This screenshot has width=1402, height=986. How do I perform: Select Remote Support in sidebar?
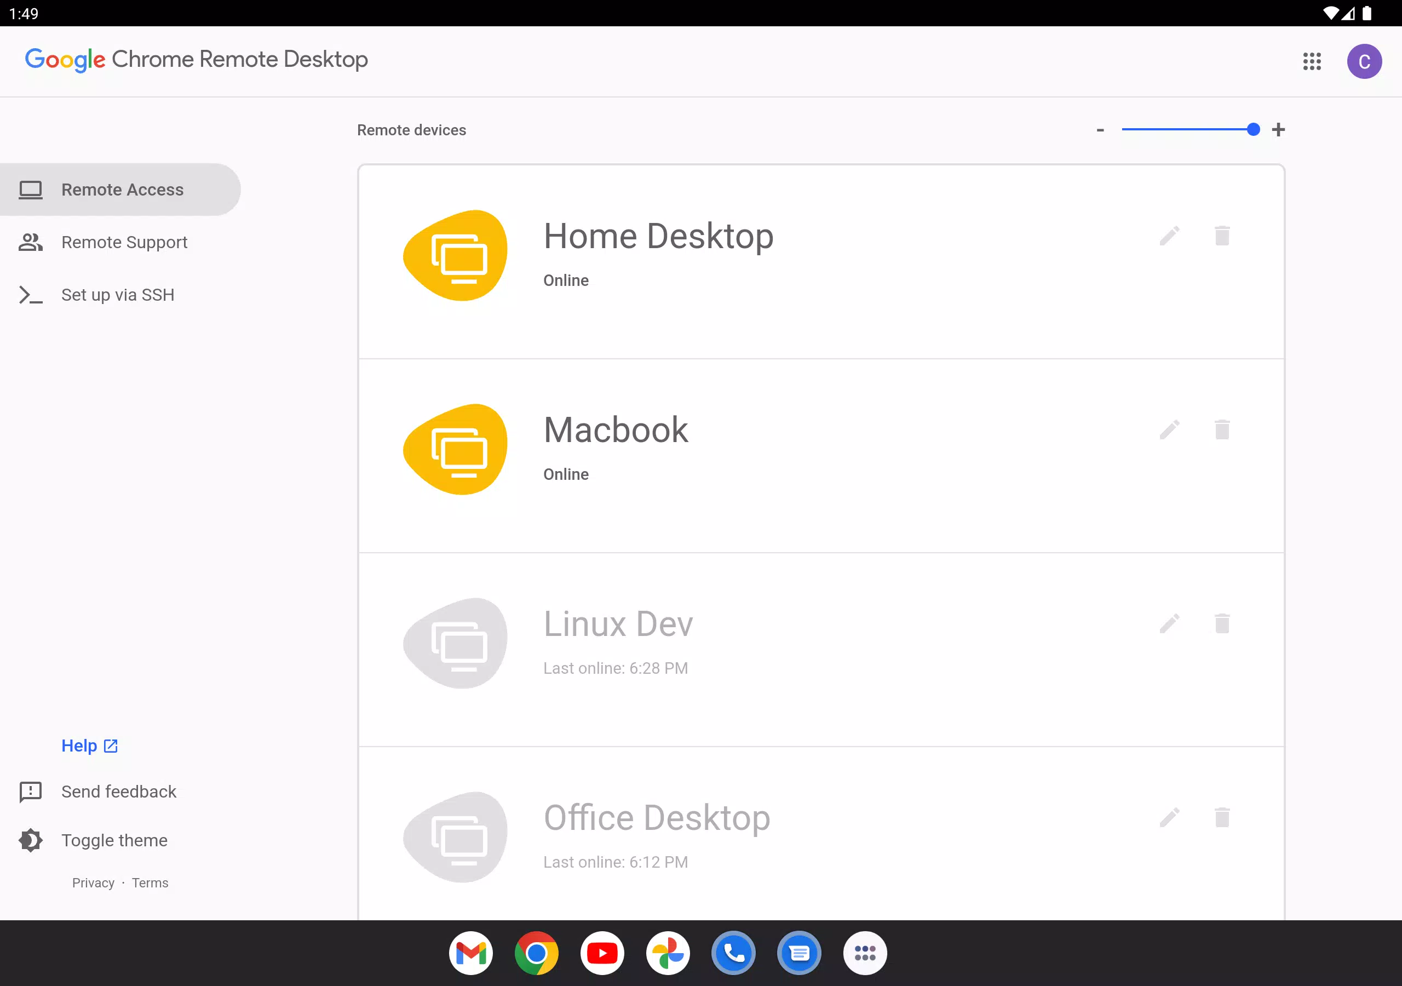click(120, 242)
